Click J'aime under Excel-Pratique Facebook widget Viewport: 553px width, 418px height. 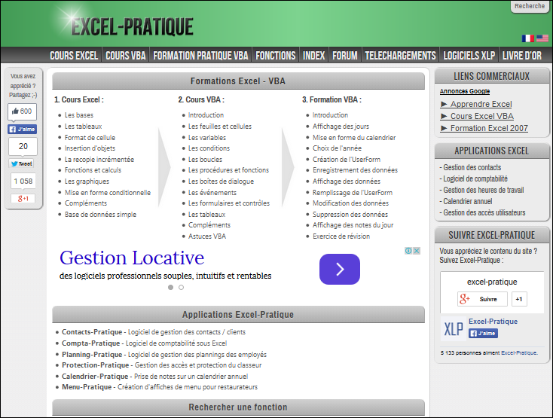click(x=483, y=334)
